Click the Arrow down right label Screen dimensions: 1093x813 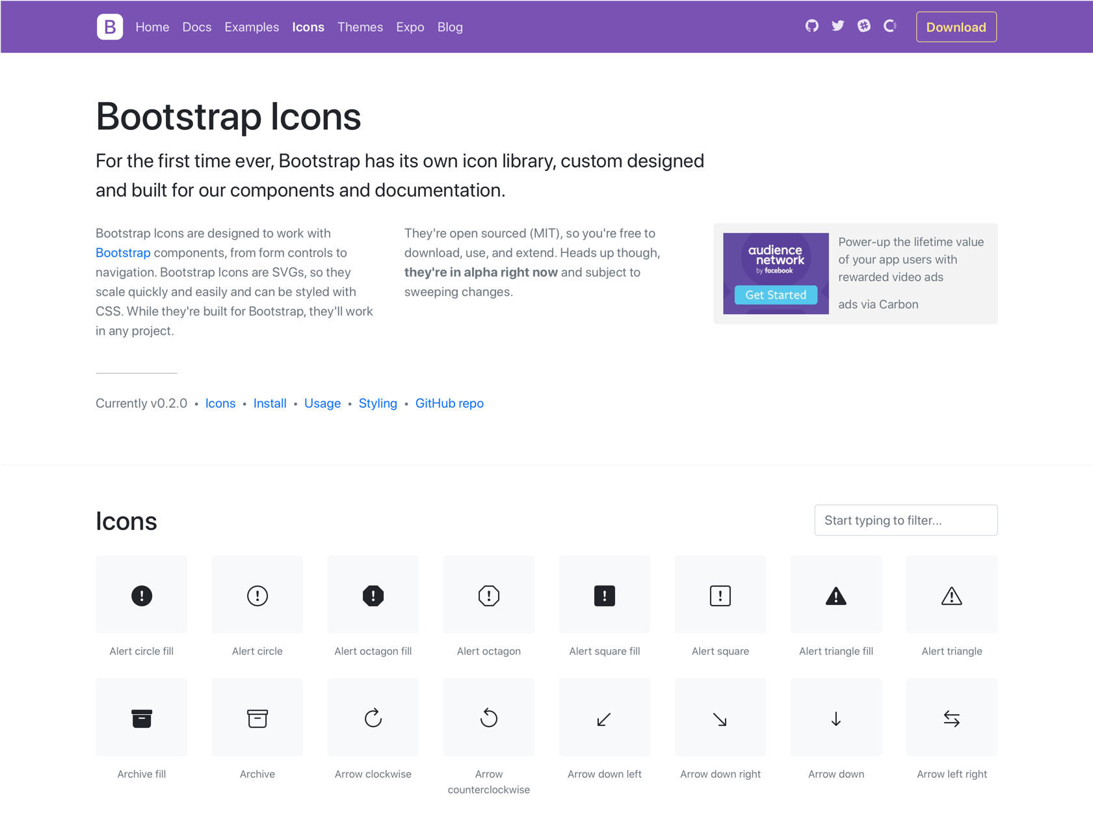point(720,774)
